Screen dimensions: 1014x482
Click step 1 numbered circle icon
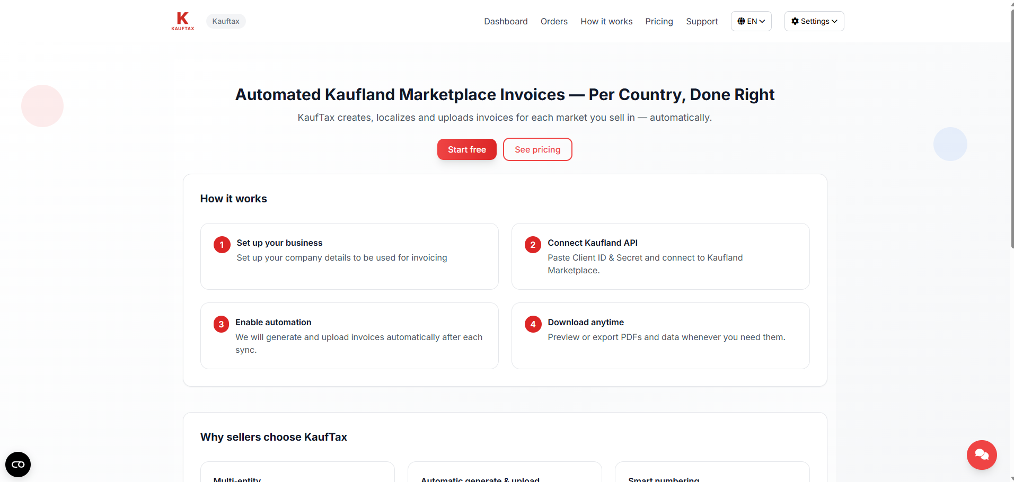point(222,245)
